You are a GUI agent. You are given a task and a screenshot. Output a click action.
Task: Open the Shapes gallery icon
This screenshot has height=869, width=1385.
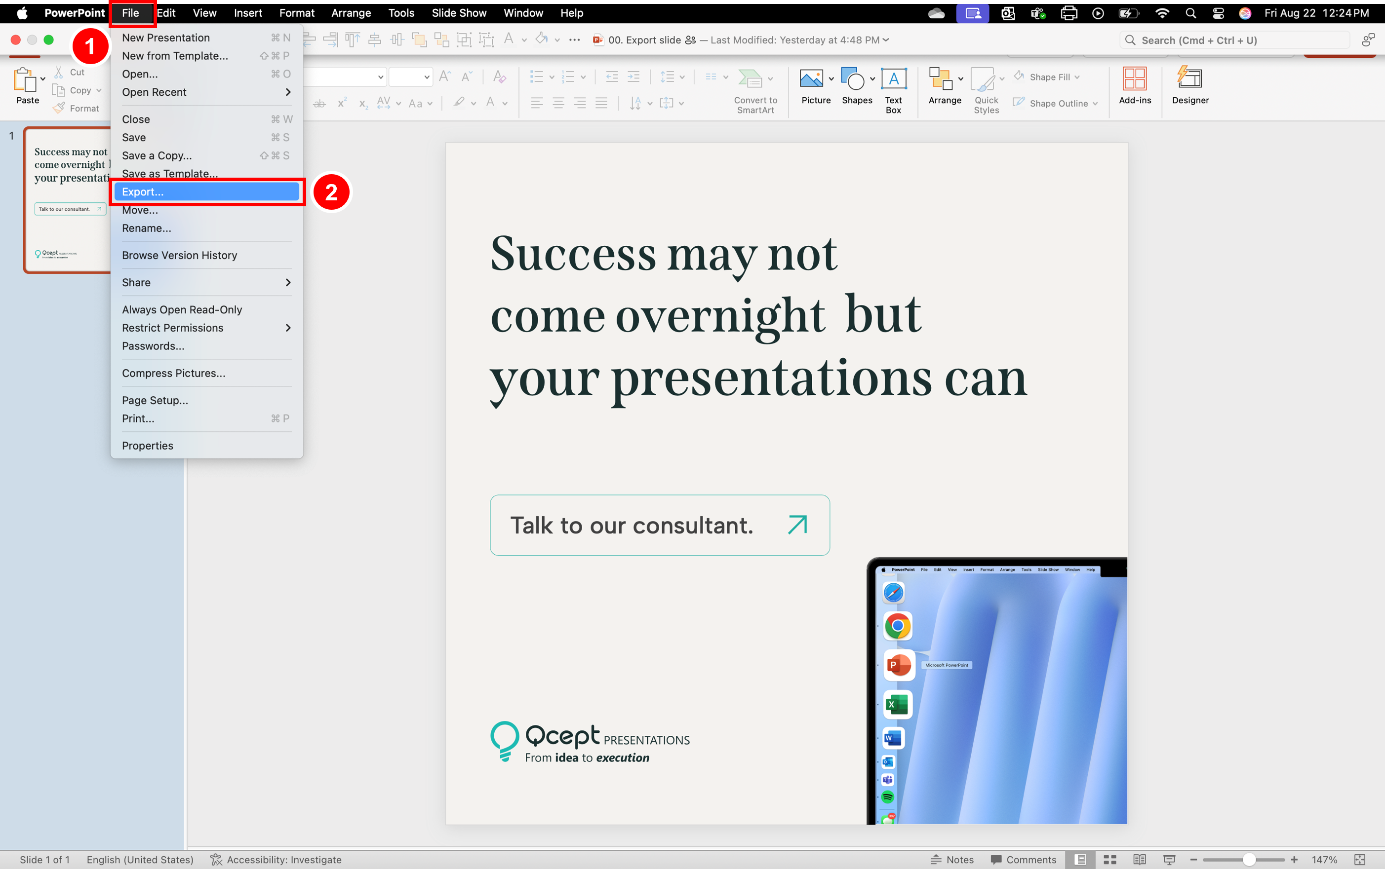point(853,79)
